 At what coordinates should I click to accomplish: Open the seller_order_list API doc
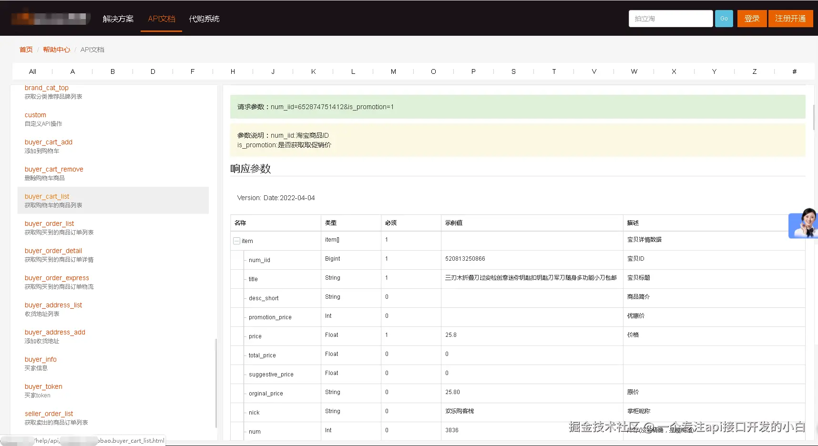[49, 414]
